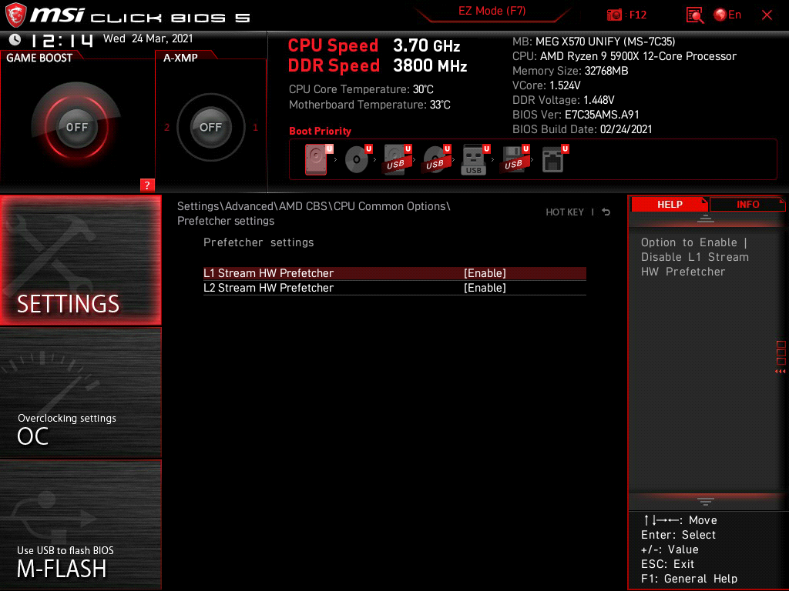This screenshot has height=591, width=789.
Task: Go back using the return arrow icon
Action: click(x=606, y=212)
